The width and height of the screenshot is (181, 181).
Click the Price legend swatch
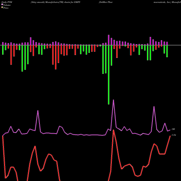[x=2, y=8]
